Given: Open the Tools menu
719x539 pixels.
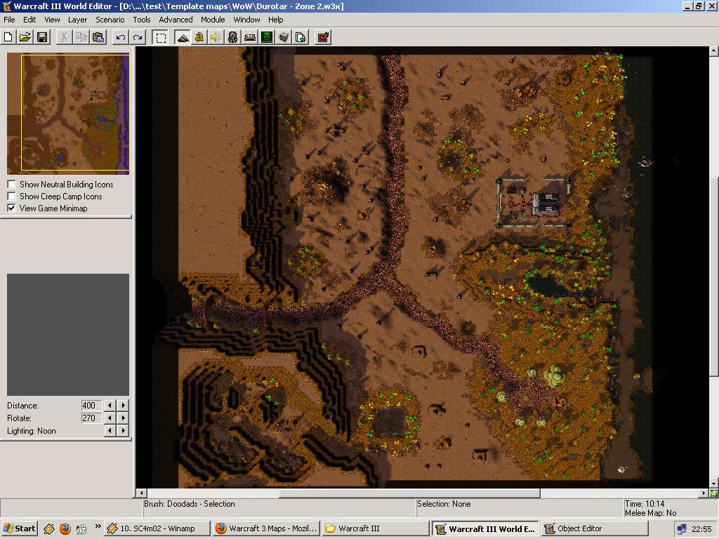Looking at the screenshot, I should tap(142, 20).
